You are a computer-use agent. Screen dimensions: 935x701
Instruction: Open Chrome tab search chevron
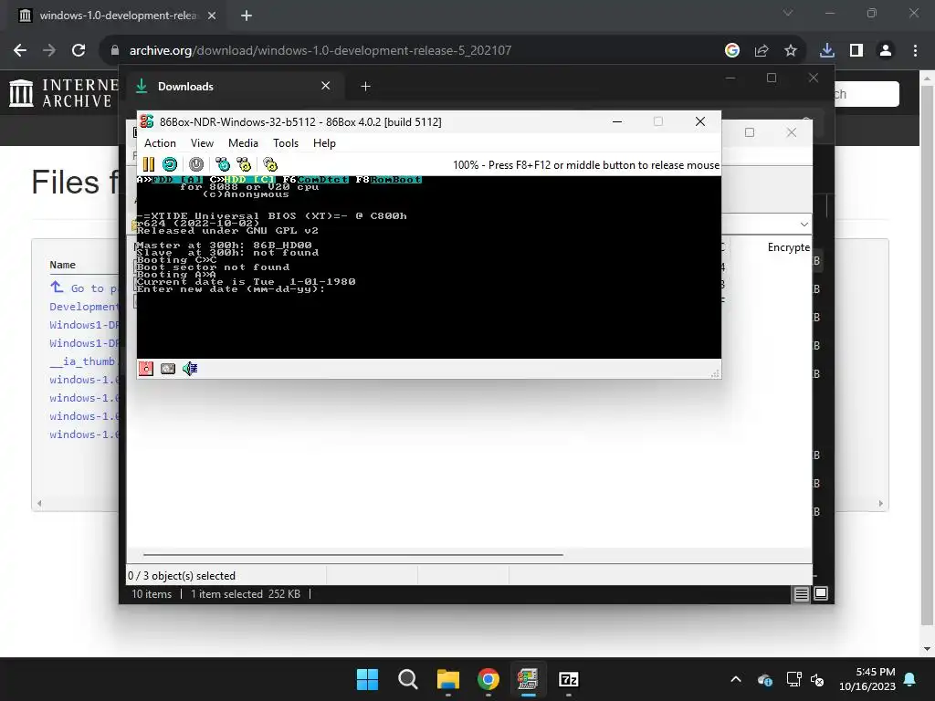coord(788,13)
